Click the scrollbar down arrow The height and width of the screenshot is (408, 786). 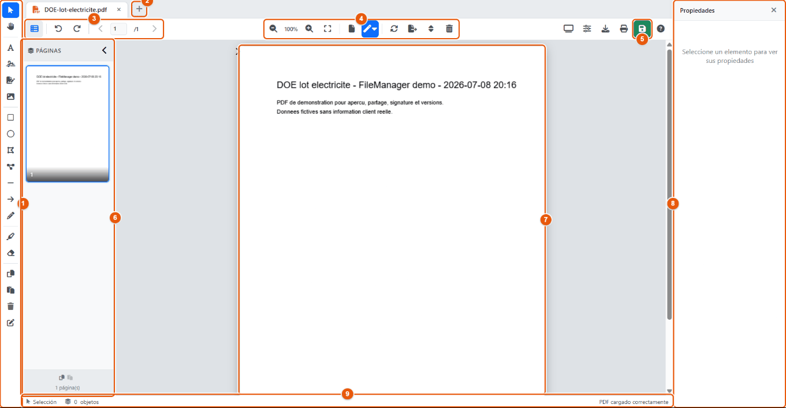click(x=669, y=391)
